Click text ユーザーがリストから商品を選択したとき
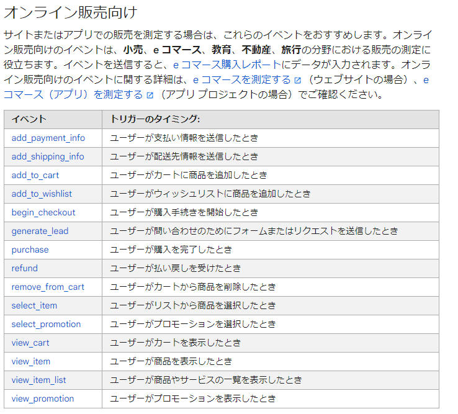The height and width of the screenshot is (414, 458). point(193,305)
